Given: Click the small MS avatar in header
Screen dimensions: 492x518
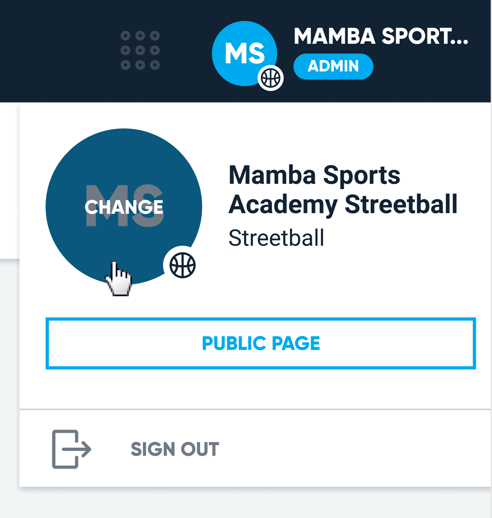Looking at the screenshot, I should pyautogui.click(x=240, y=50).
